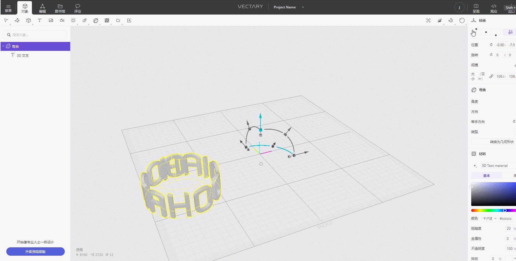Select the 基本 material tab
Screen dimensions: 516x261
(486, 175)
